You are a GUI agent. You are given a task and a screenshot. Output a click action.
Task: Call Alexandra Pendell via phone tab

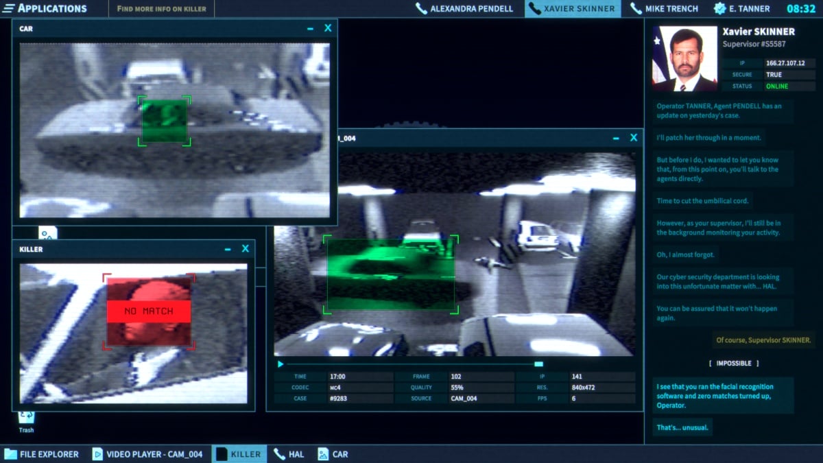pos(464,9)
